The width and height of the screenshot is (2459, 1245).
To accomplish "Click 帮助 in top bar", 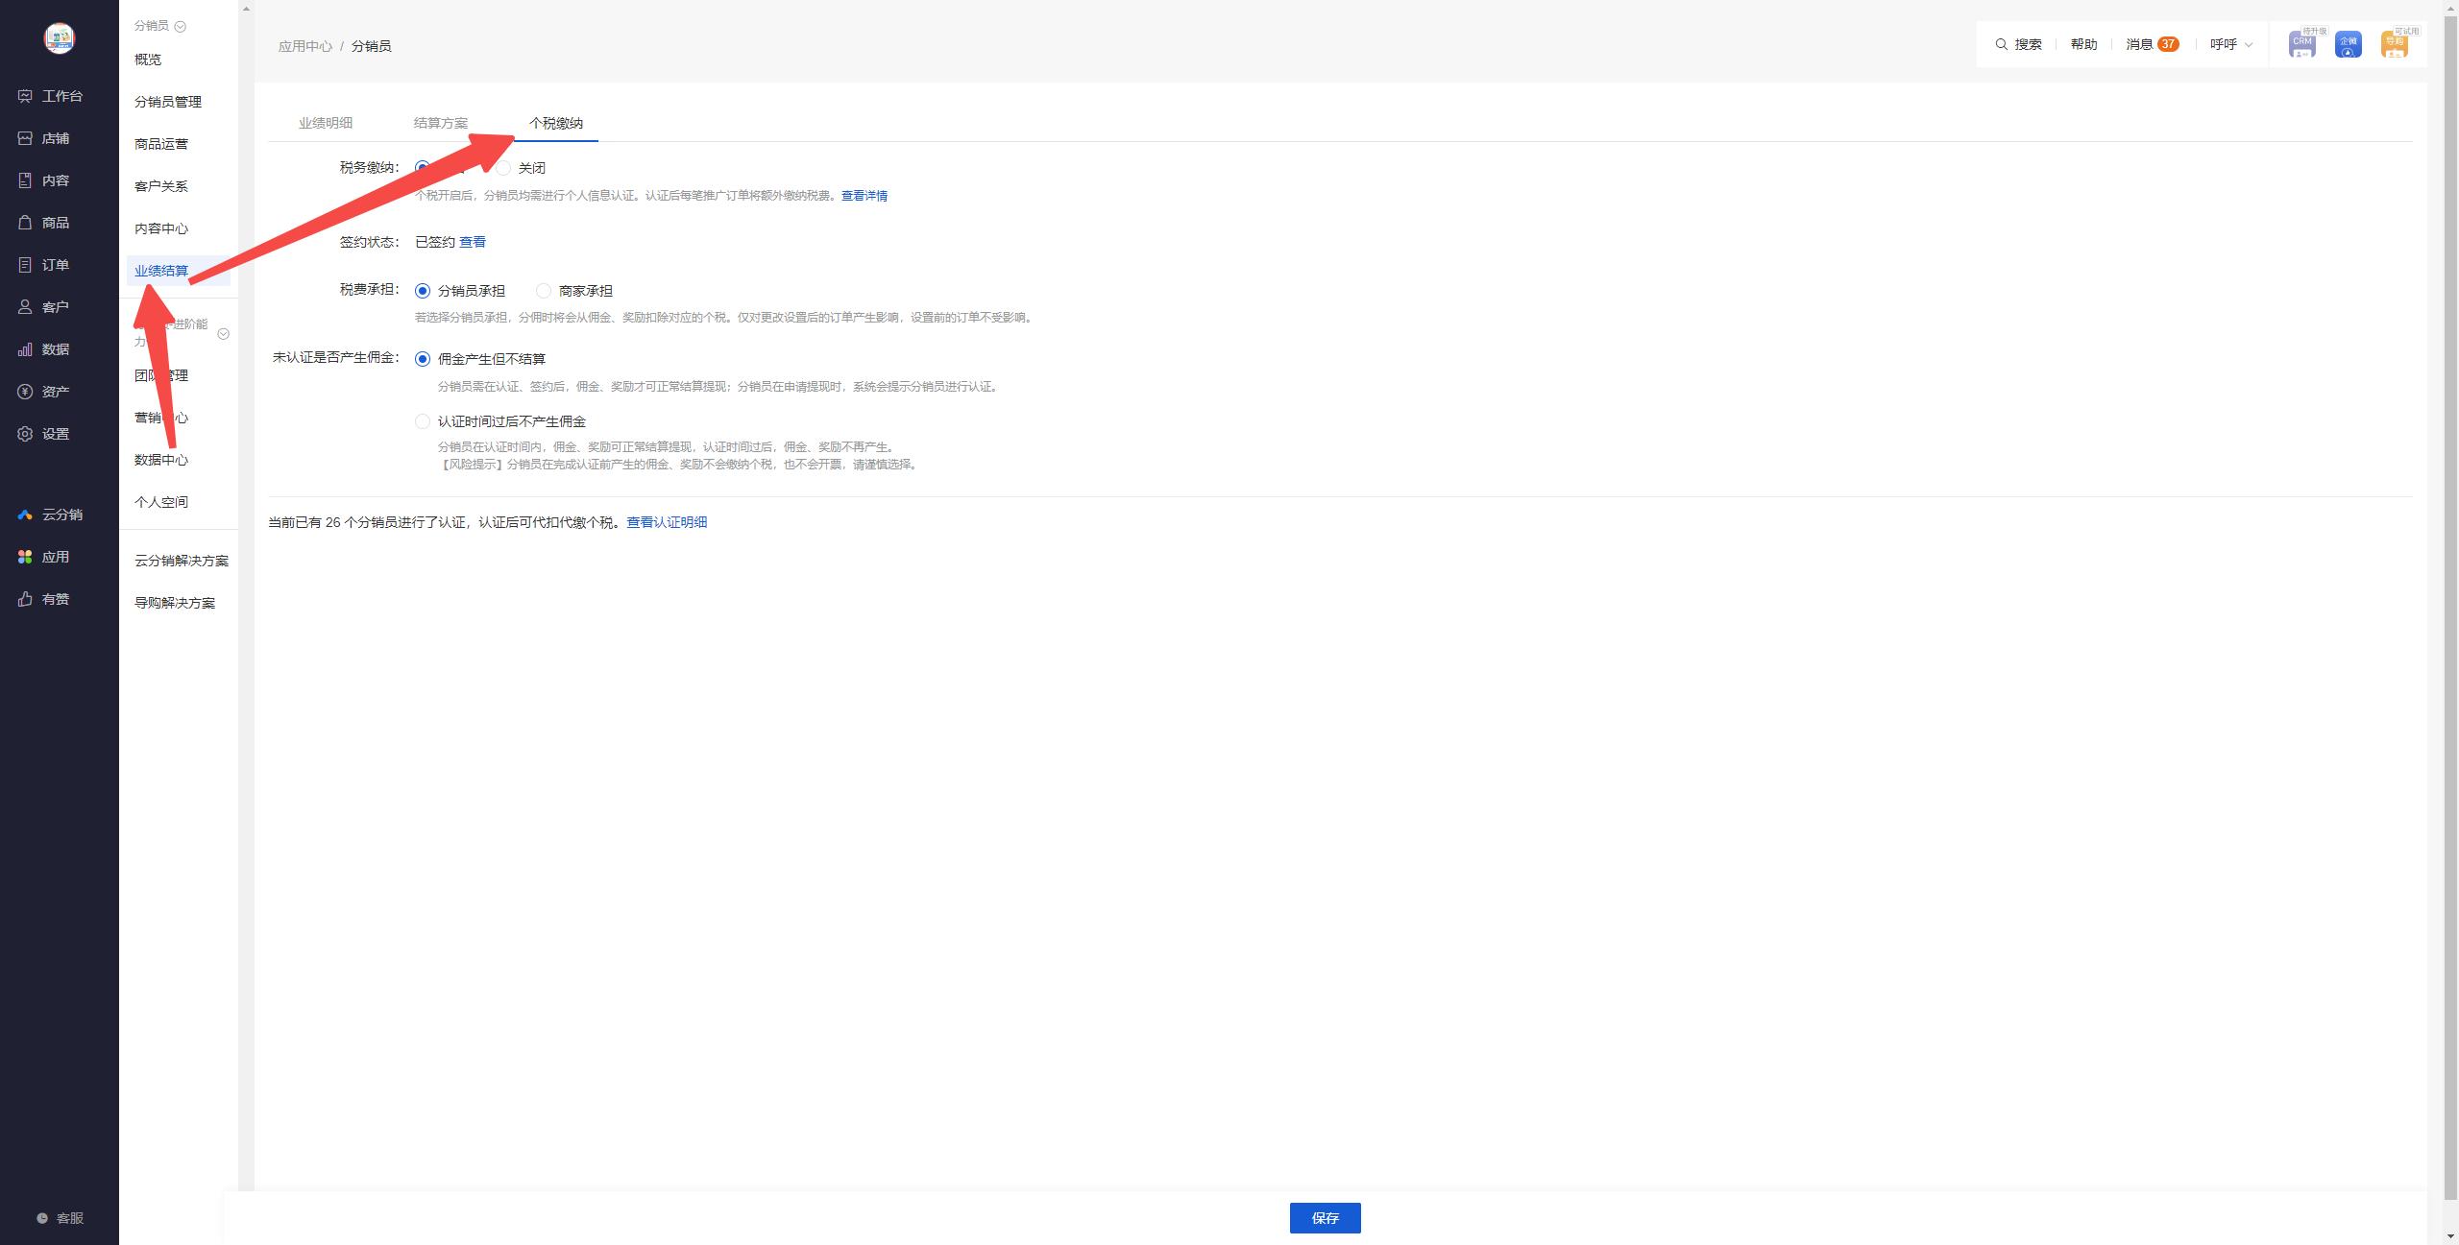I will [2084, 44].
